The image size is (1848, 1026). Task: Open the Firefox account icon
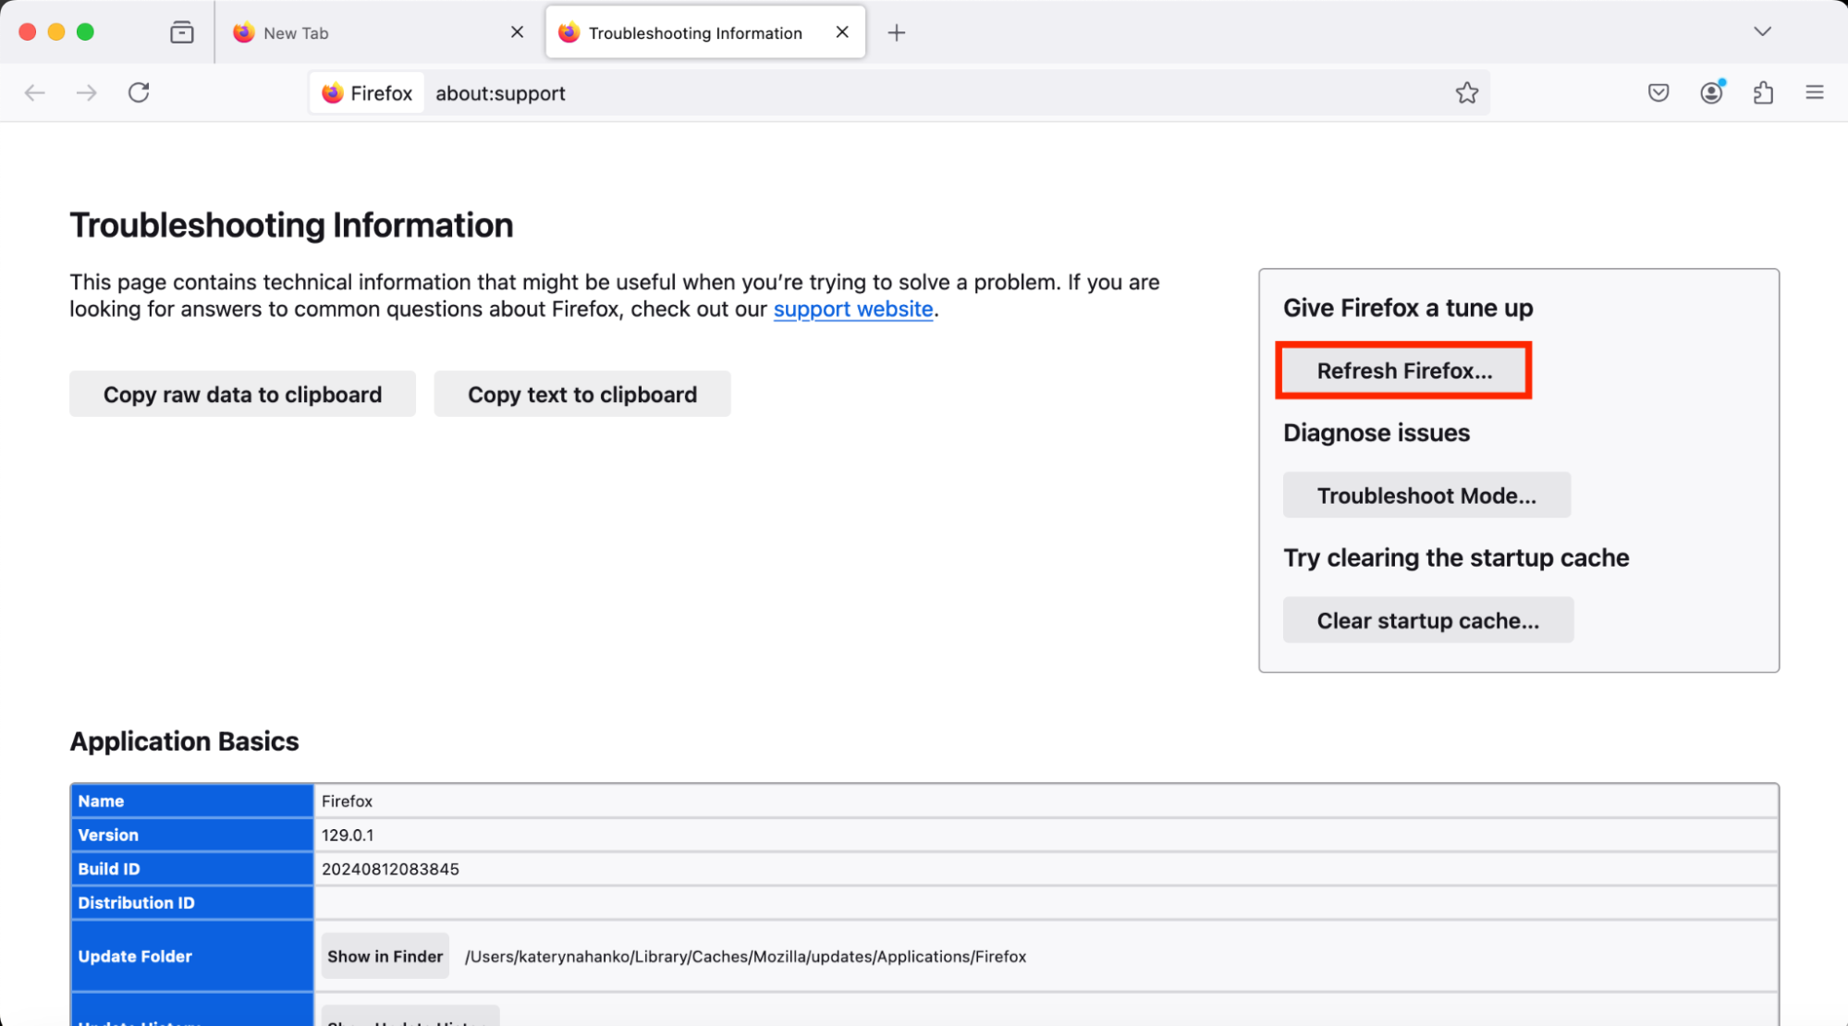click(1711, 92)
